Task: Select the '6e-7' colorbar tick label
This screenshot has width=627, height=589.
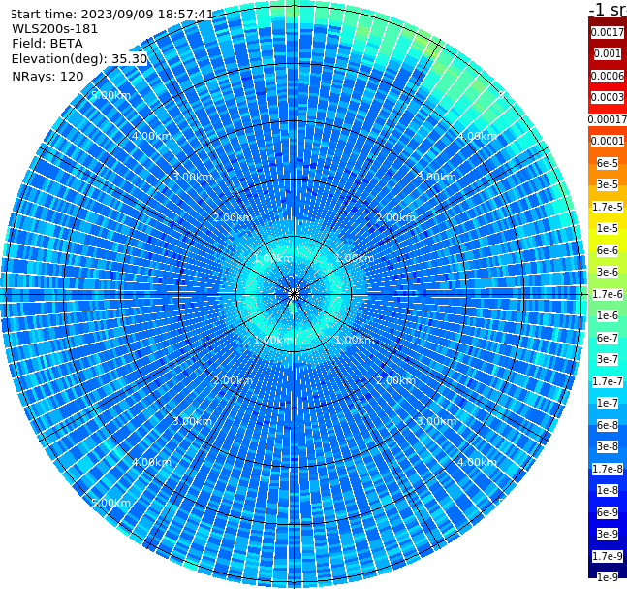Action: click(x=608, y=338)
